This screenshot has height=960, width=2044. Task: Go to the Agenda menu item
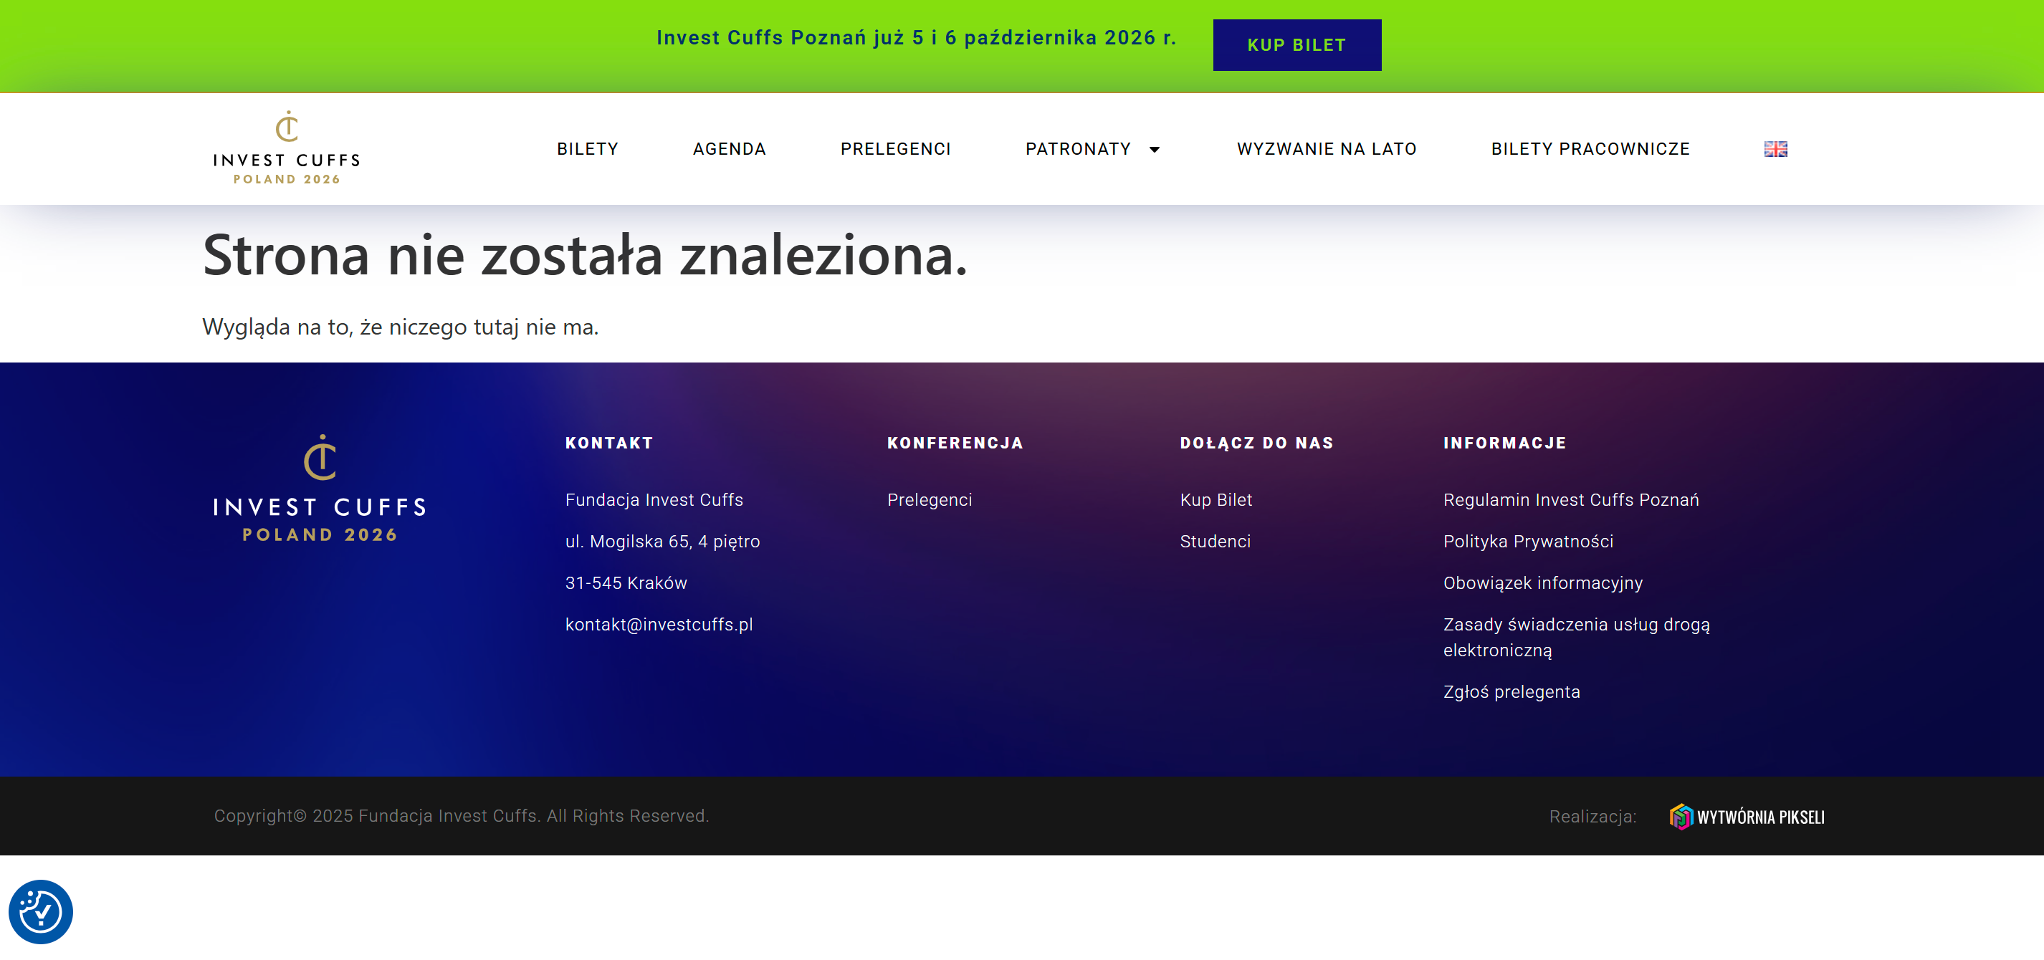729,149
